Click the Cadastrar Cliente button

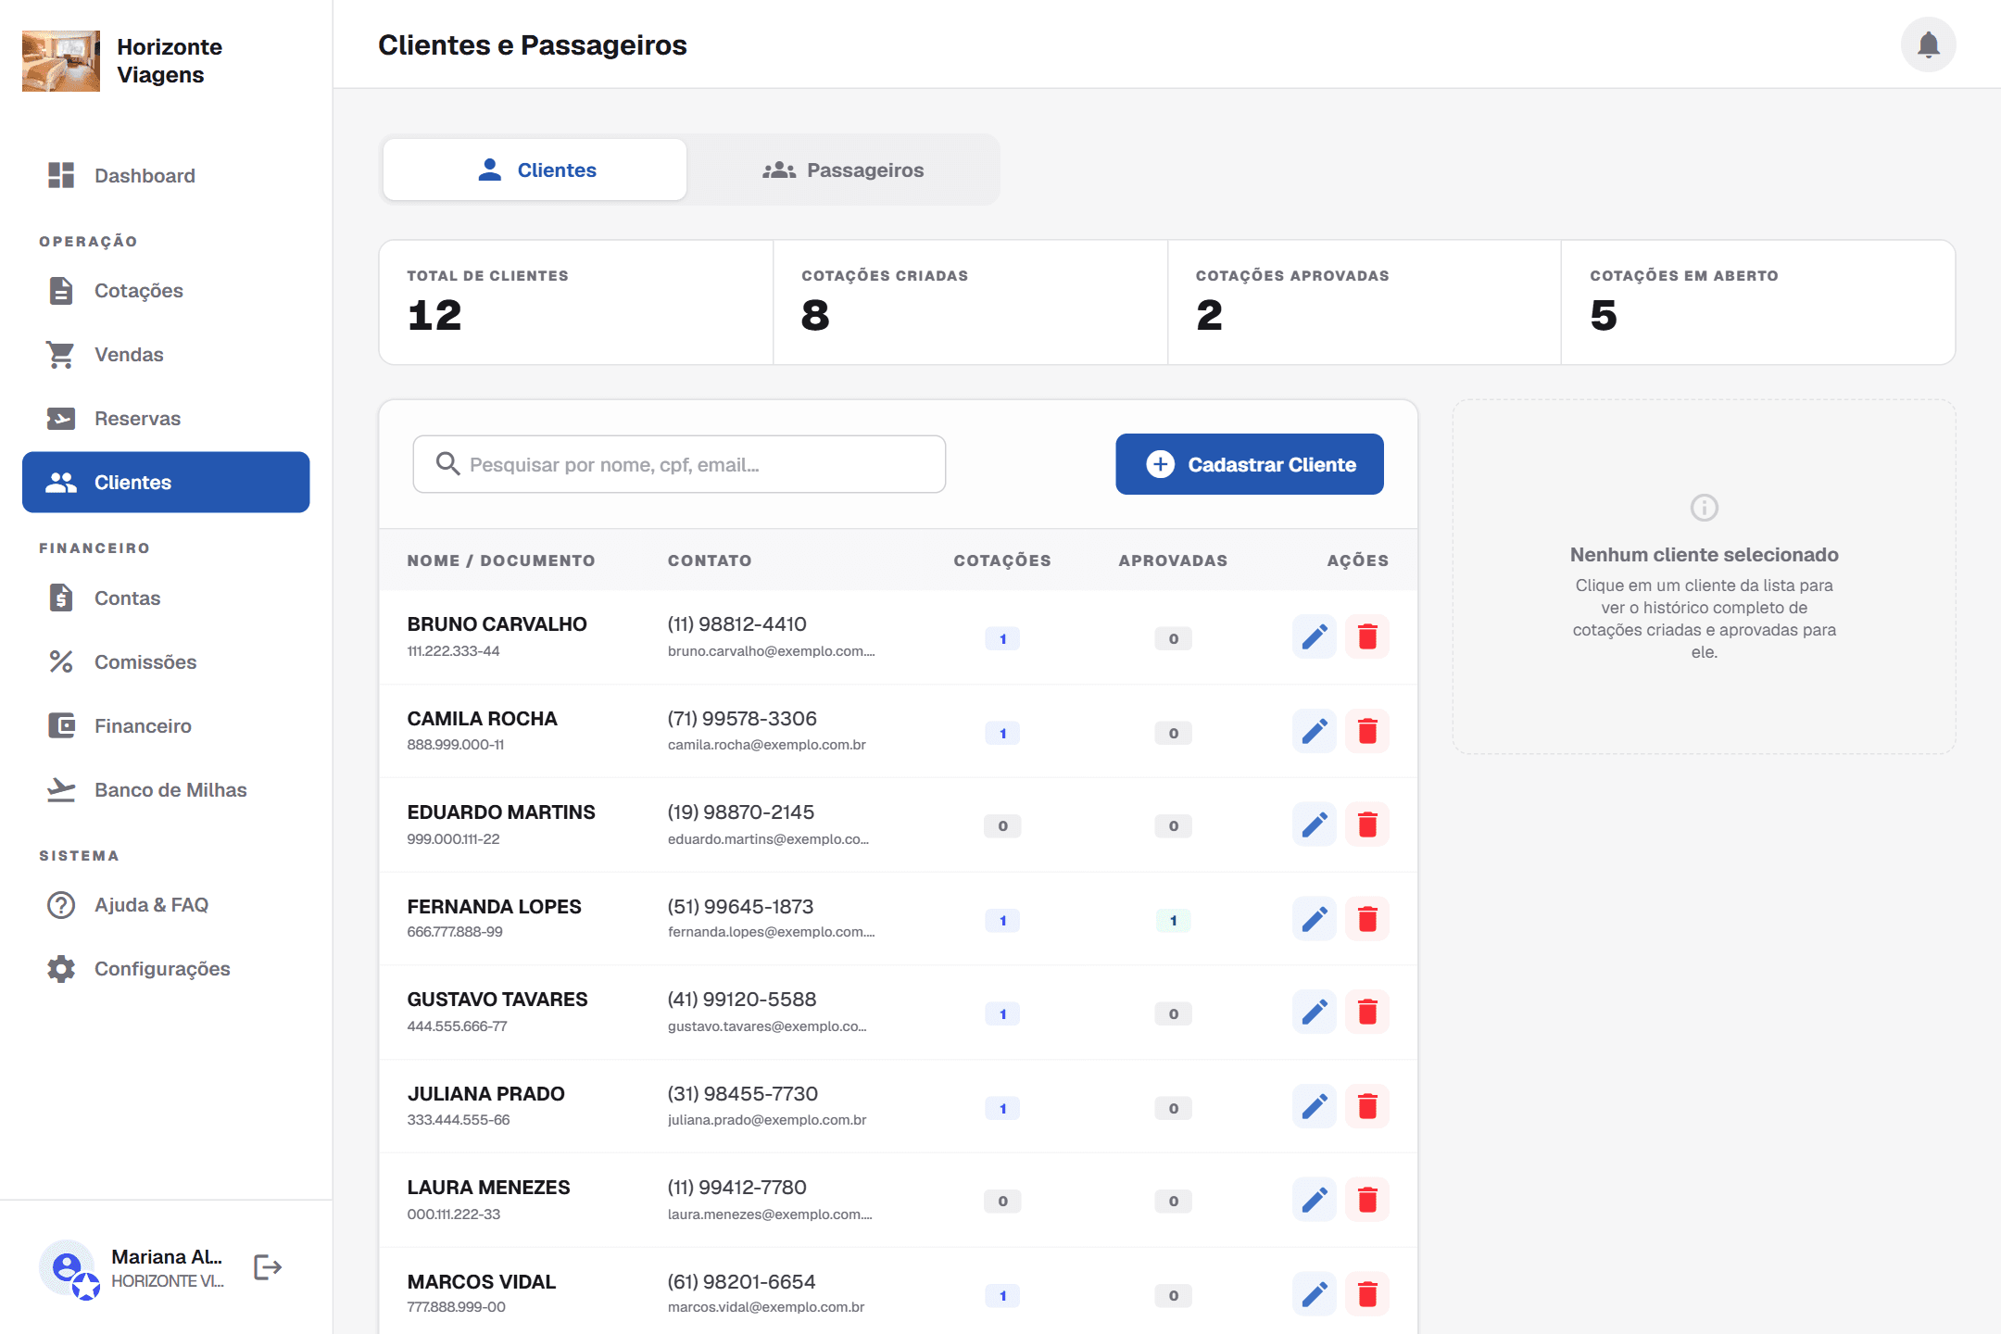[x=1250, y=464]
